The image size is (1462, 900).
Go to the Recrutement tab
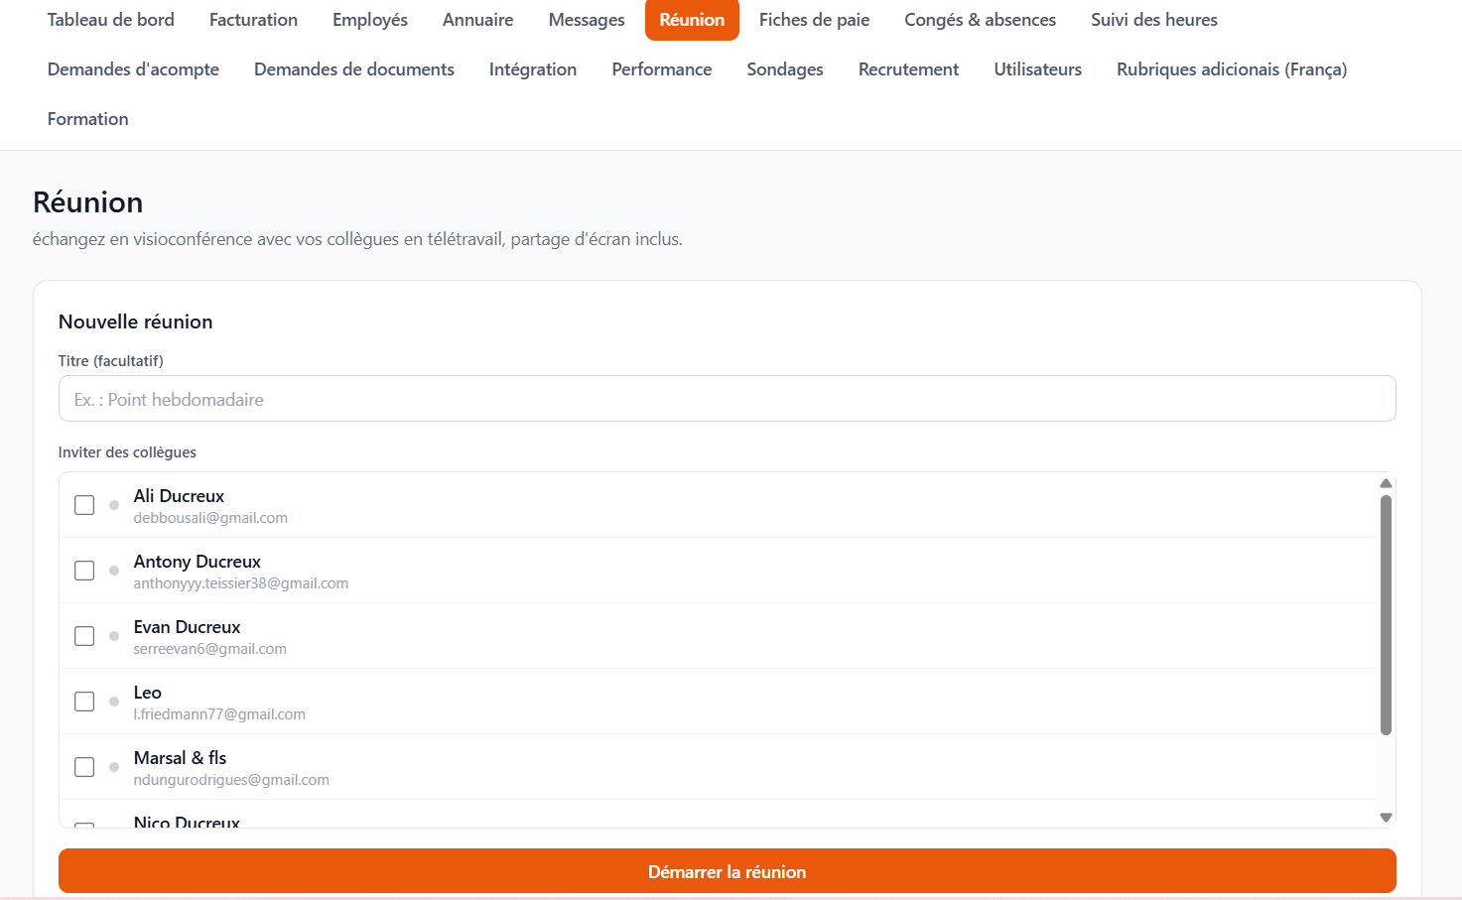909,69
